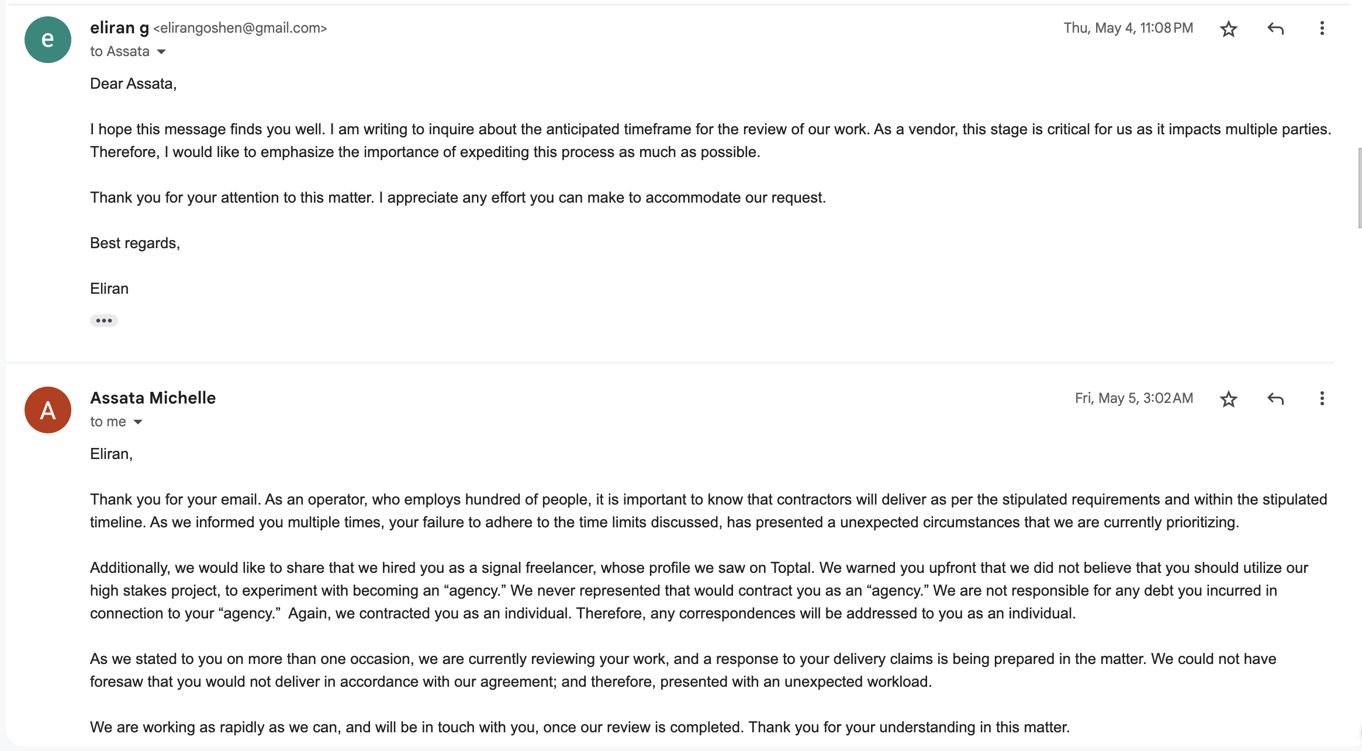Screen dimensions: 1362x751
Task: Expand recipient details next to 'to me'
Action: [x=138, y=422]
